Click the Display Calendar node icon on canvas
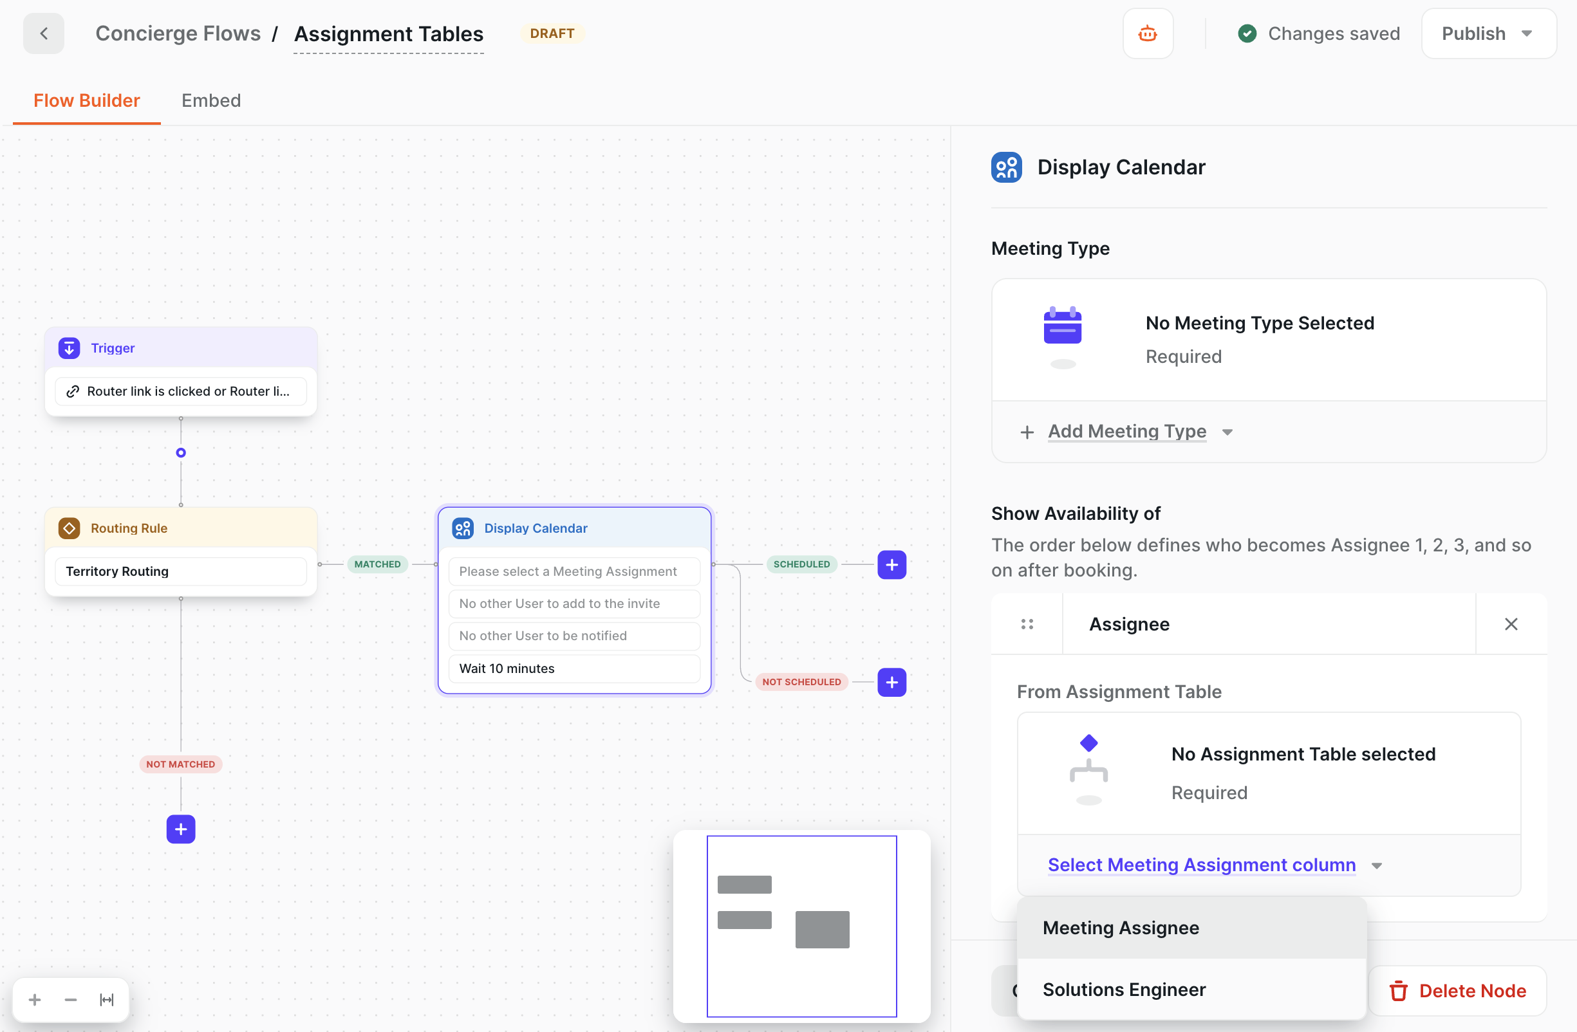Viewport: 1577px width, 1032px height. [463, 528]
